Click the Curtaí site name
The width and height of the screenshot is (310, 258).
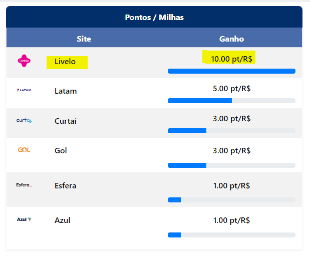pos(66,121)
